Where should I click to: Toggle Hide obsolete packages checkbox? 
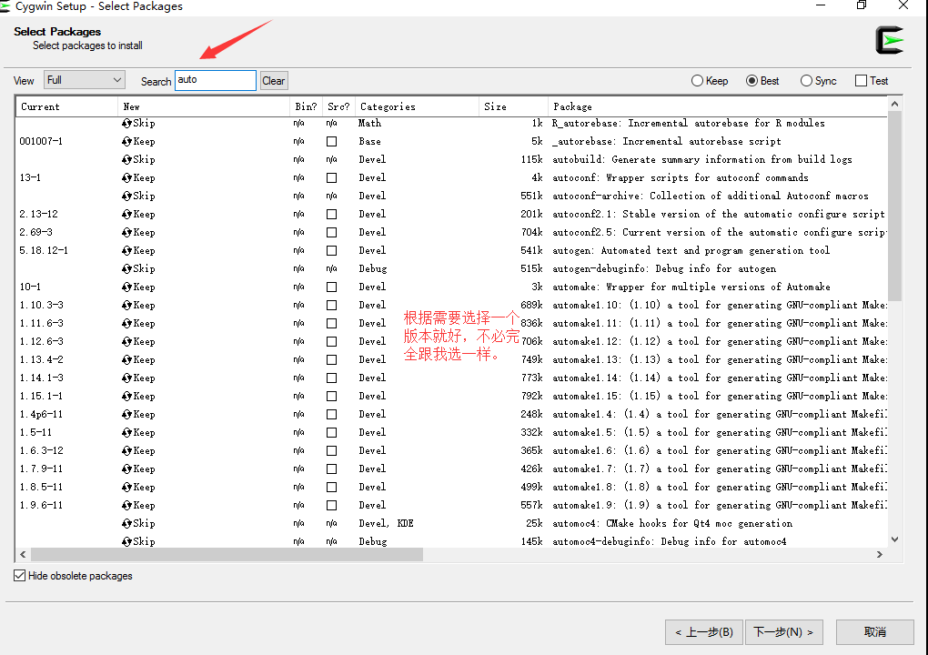[x=19, y=576]
